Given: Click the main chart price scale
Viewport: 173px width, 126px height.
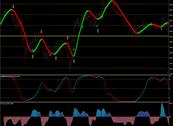Looking at the screenshot, I should 171,37.
